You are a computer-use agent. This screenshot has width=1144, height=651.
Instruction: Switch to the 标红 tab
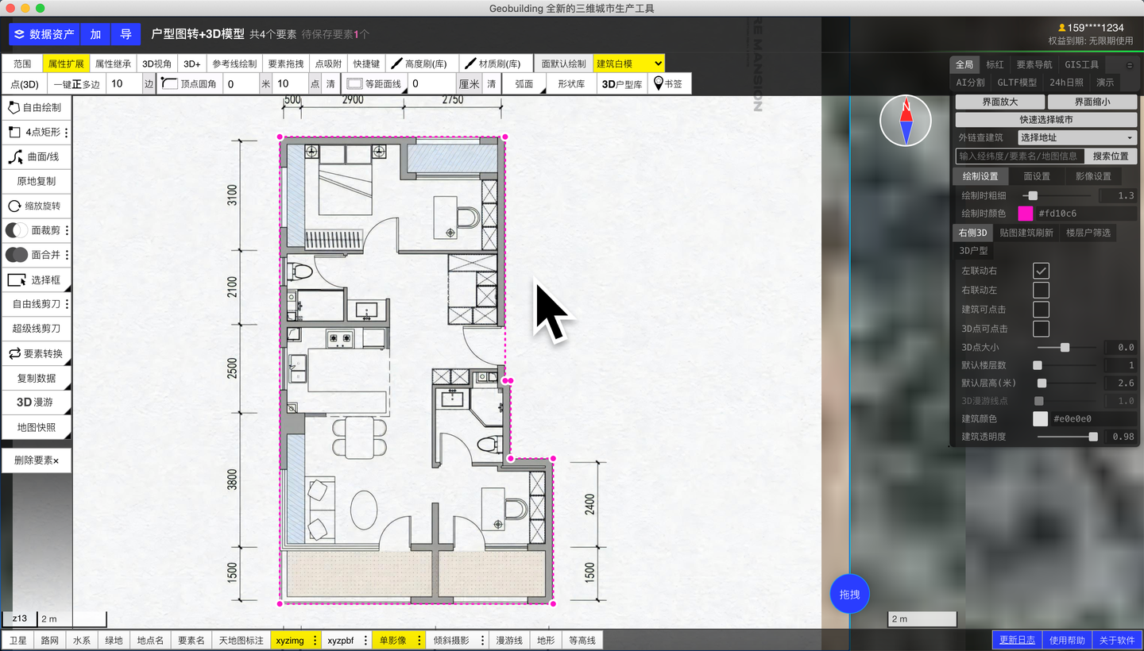pos(995,64)
